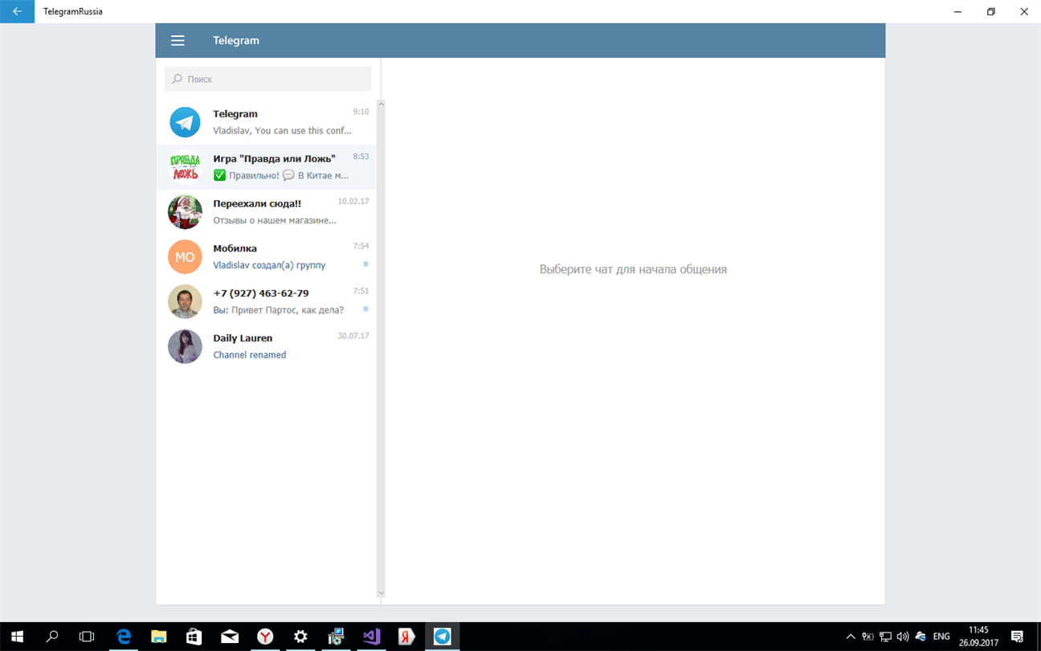Screen dimensions: 1041x651
Task: Open the hamburger menu in Telegram header
Action: pos(178,41)
